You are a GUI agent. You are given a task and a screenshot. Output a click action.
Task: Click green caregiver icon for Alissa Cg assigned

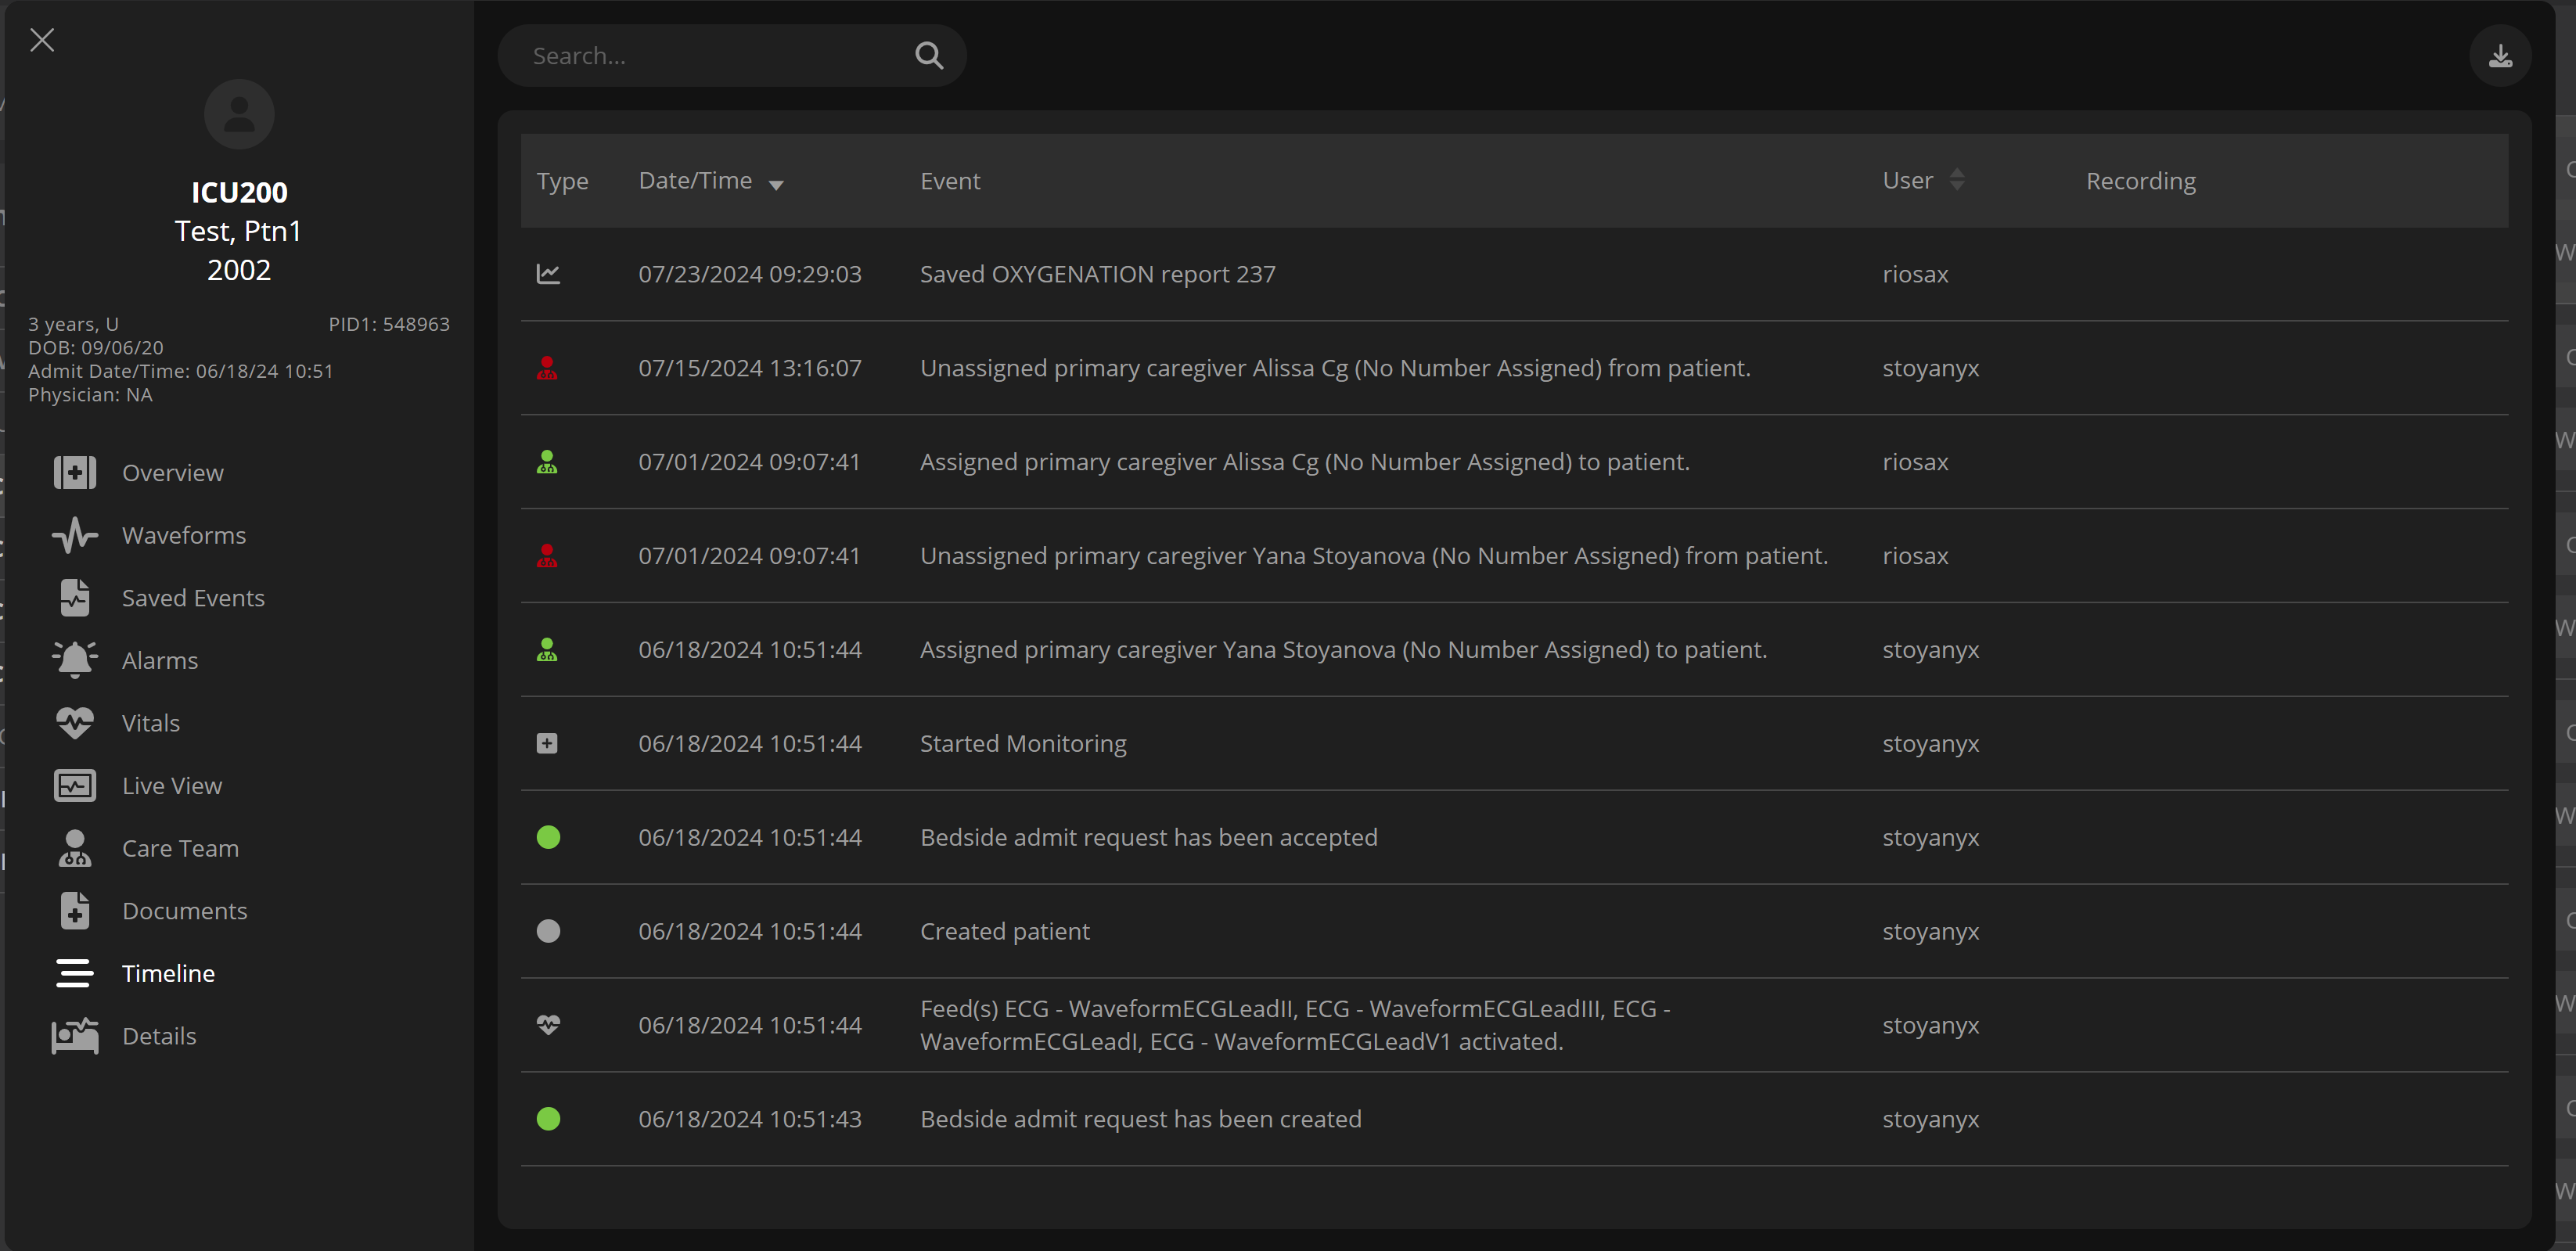coord(547,462)
